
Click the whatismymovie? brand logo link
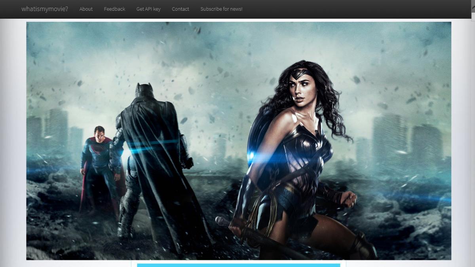click(45, 9)
